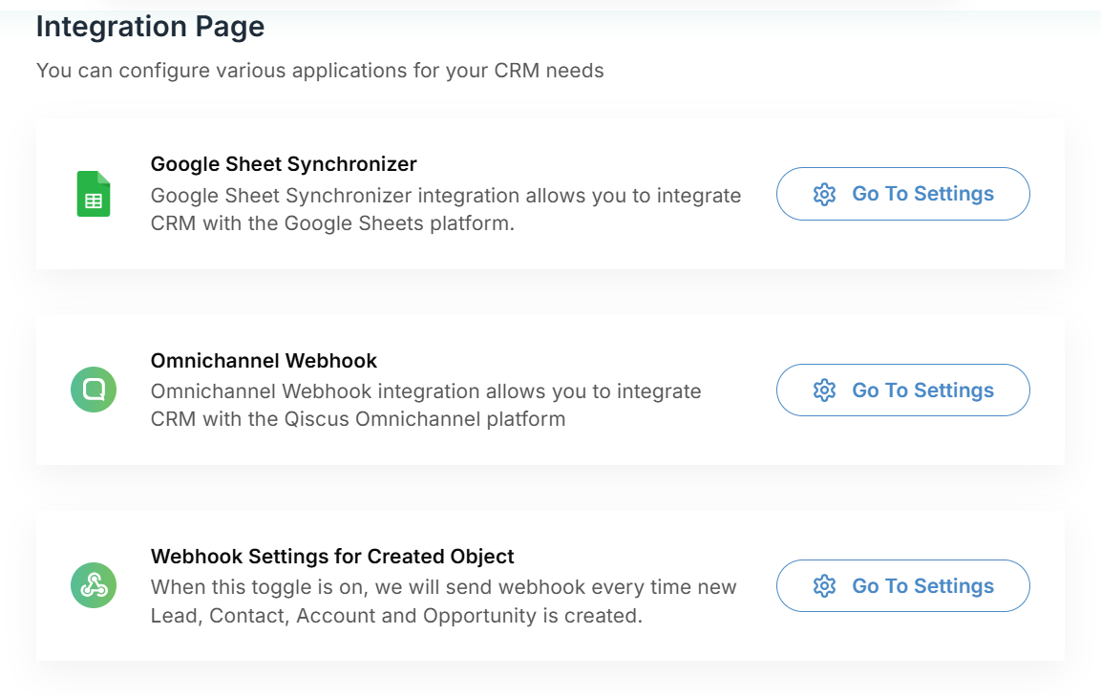Click the Qiscus Omnichannel chat bubble icon
Image resolution: width=1101 pixels, height=697 pixels.
(x=94, y=390)
